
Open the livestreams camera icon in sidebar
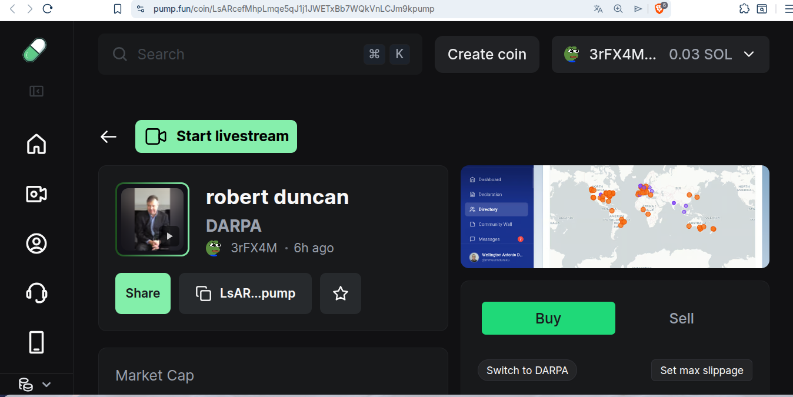coord(36,194)
